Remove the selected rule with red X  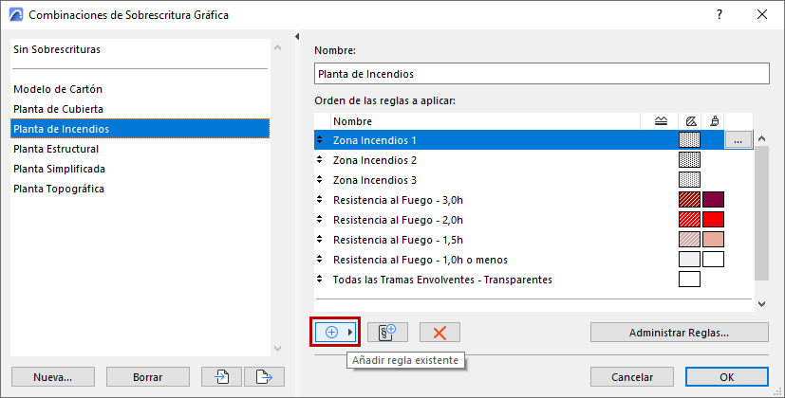click(439, 332)
